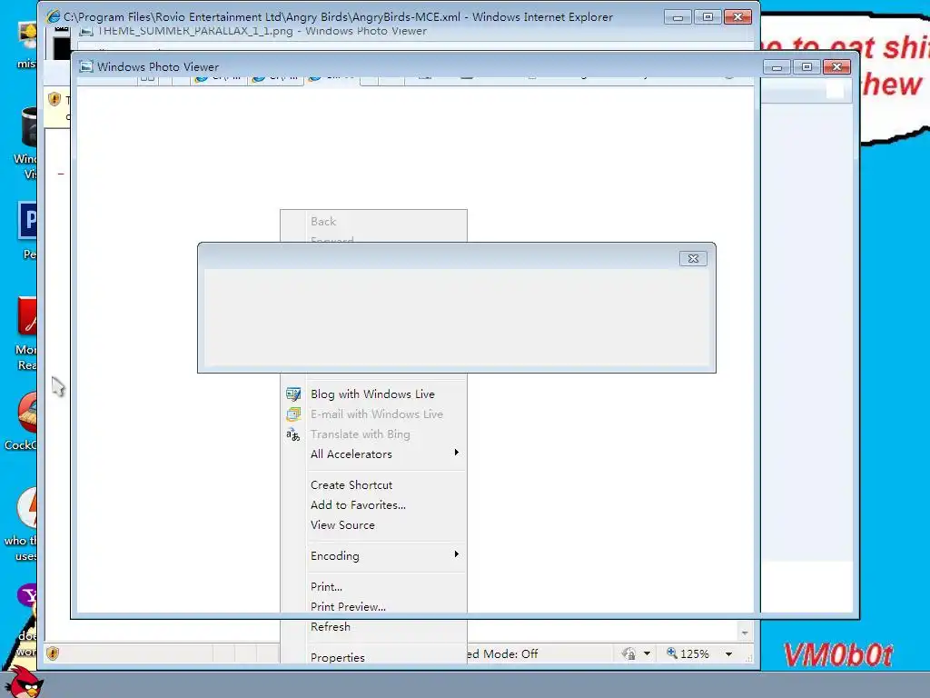
Task: Close the blank dialog box
Action: [693, 258]
